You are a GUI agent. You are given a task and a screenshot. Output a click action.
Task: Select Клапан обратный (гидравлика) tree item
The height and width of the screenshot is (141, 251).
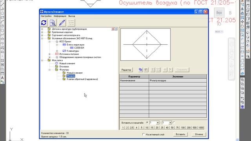point(82,79)
